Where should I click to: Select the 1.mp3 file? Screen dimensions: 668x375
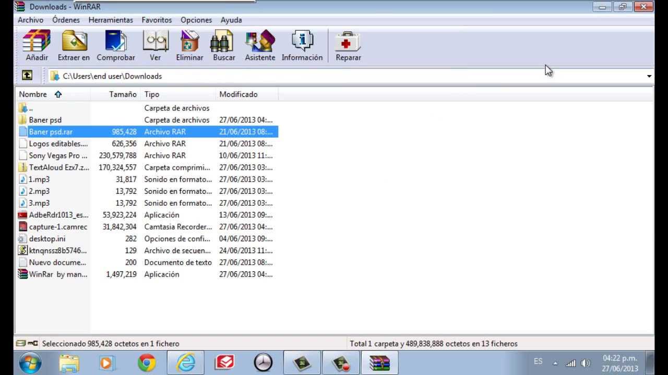[x=146, y=179]
